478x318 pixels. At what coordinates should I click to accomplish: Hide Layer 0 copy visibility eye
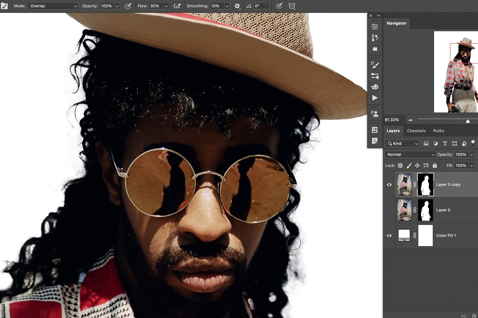pyautogui.click(x=389, y=184)
